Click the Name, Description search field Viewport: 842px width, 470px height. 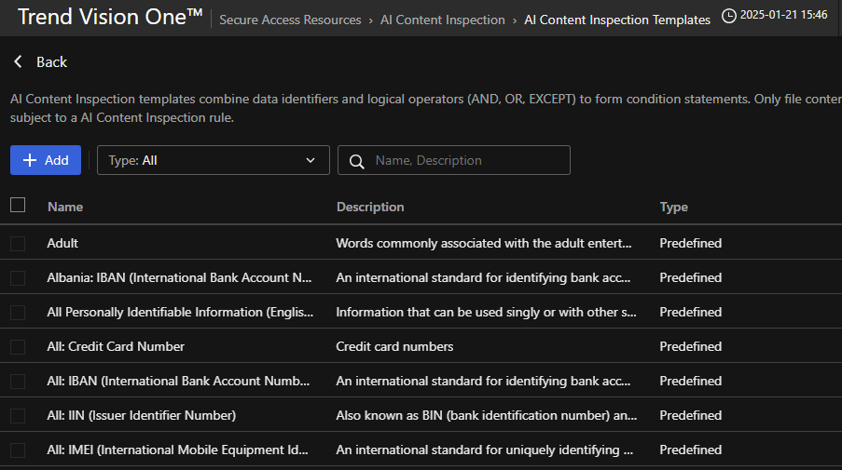(466, 160)
